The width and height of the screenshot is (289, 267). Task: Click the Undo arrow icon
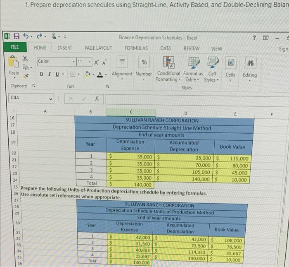(x=26, y=36)
